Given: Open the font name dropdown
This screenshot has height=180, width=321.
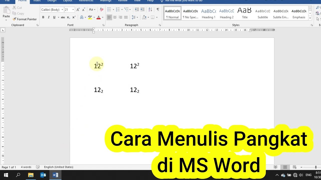Looking at the screenshot, I should click(x=62, y=10).
